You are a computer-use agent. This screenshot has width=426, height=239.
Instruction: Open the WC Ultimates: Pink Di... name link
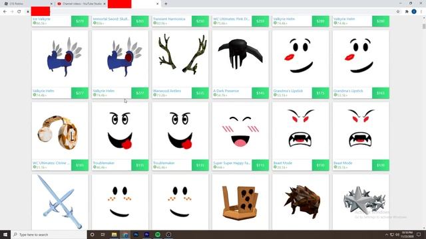point(231,19)
